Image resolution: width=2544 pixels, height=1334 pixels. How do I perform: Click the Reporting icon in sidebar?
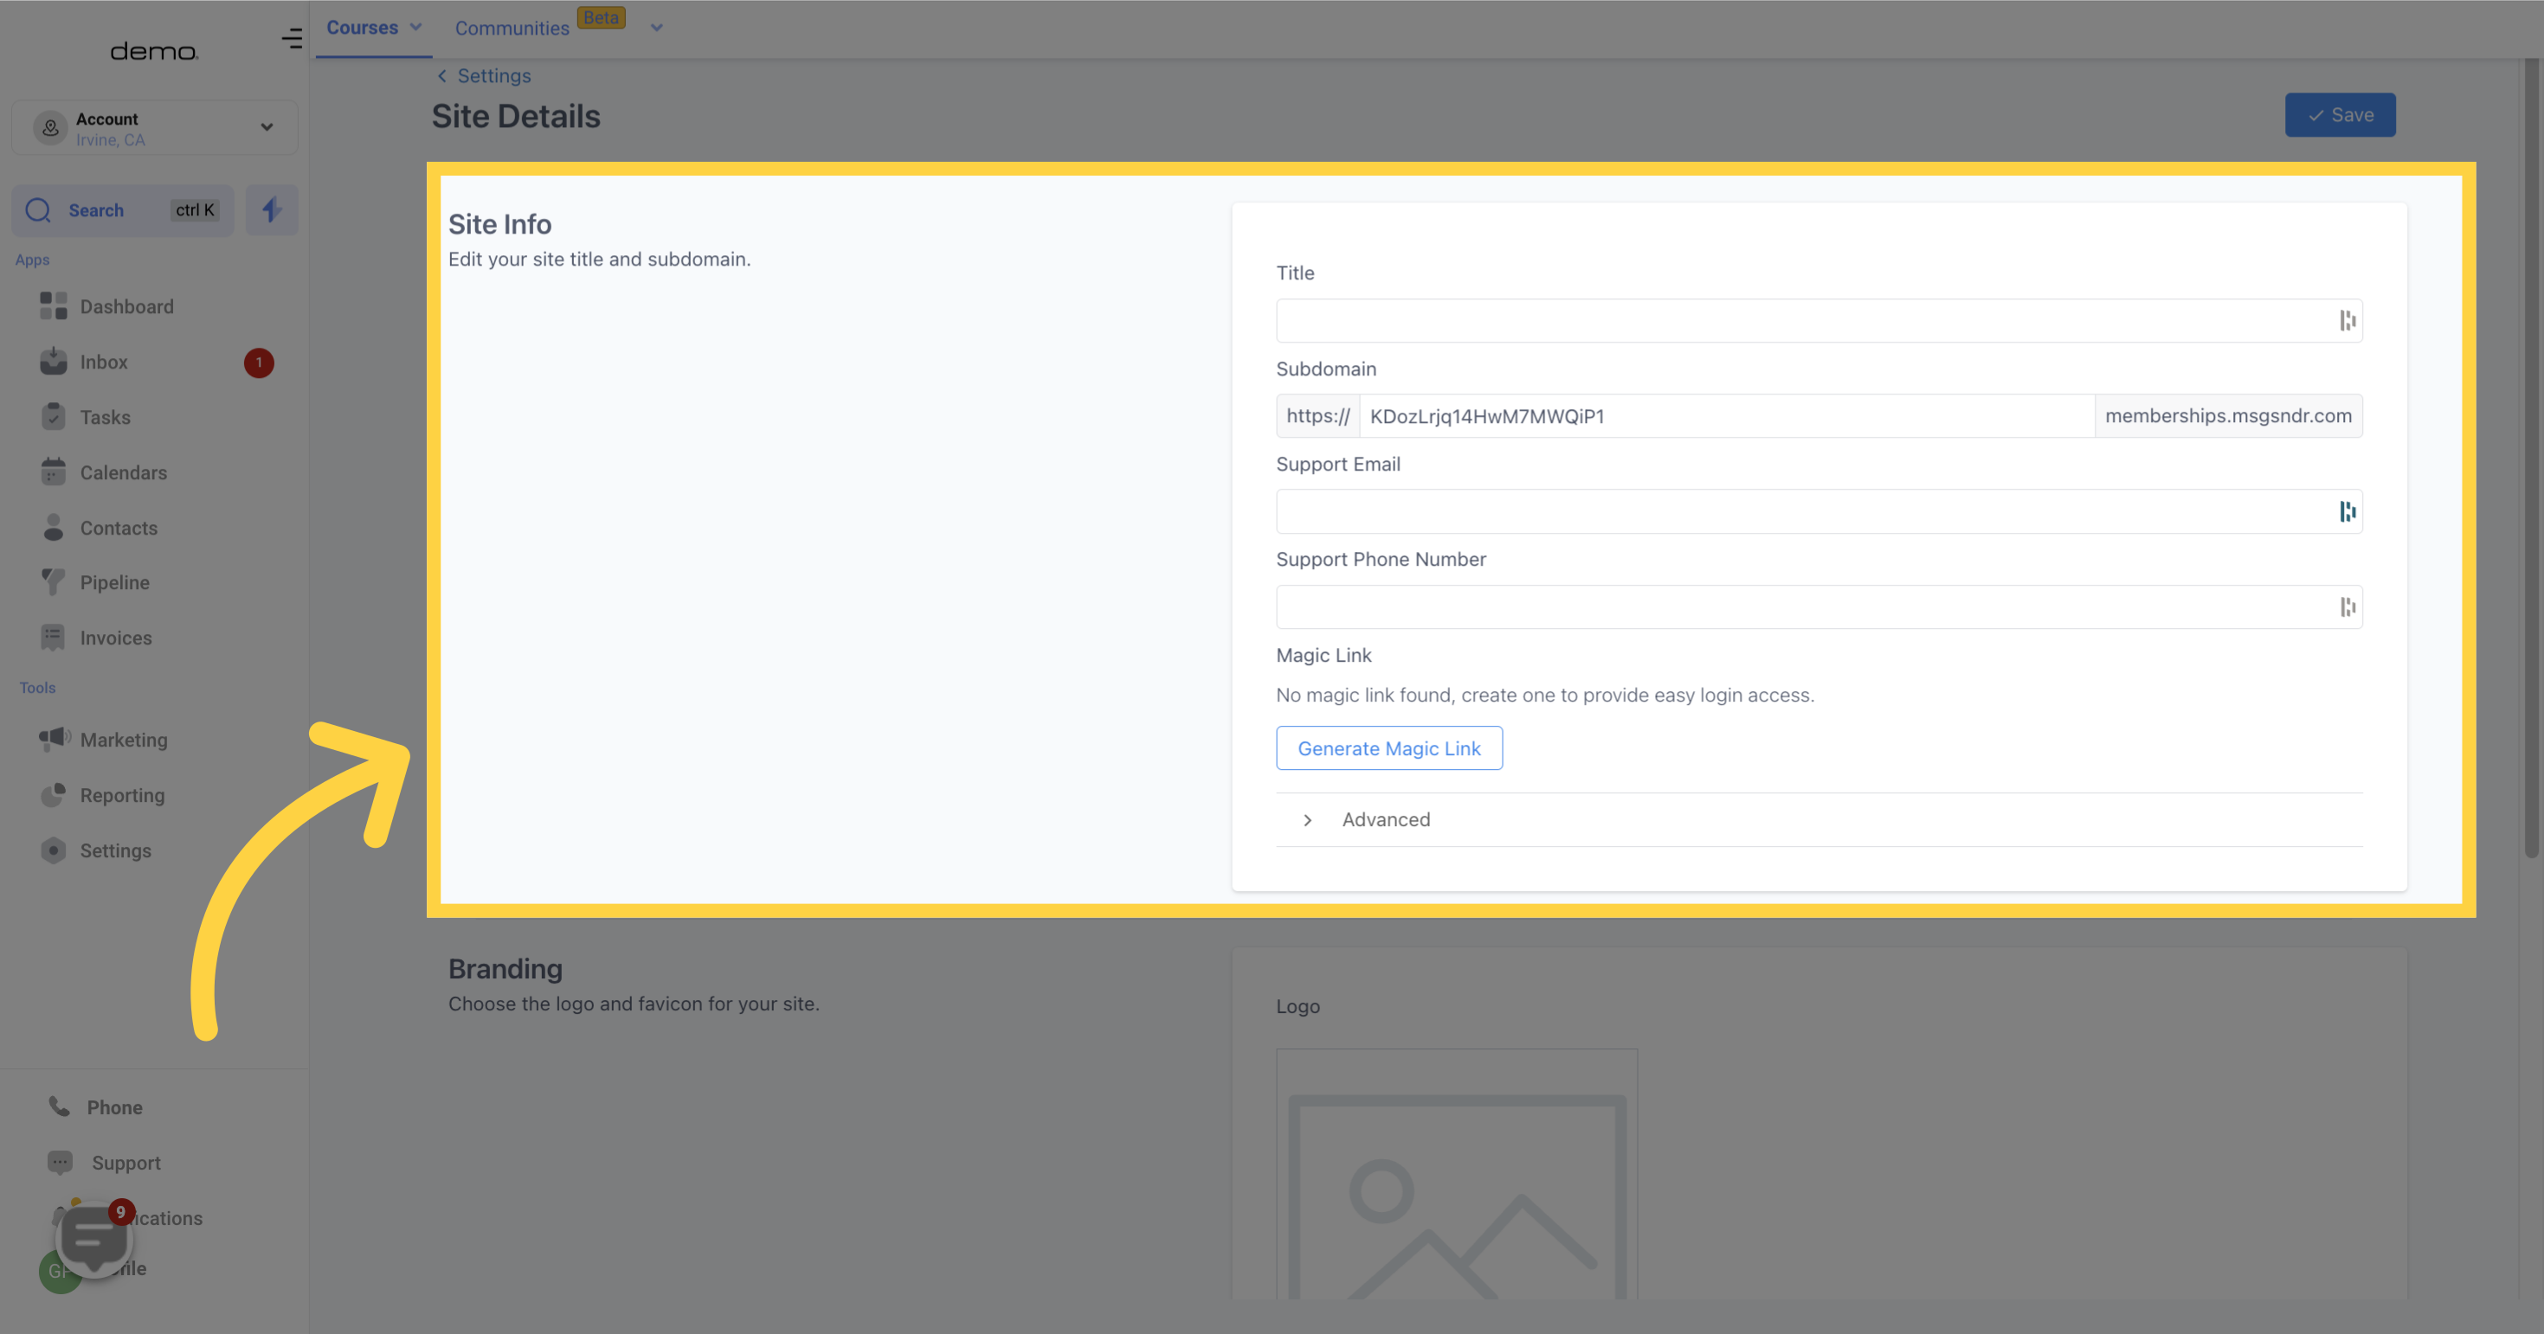[x=52, y=794]
